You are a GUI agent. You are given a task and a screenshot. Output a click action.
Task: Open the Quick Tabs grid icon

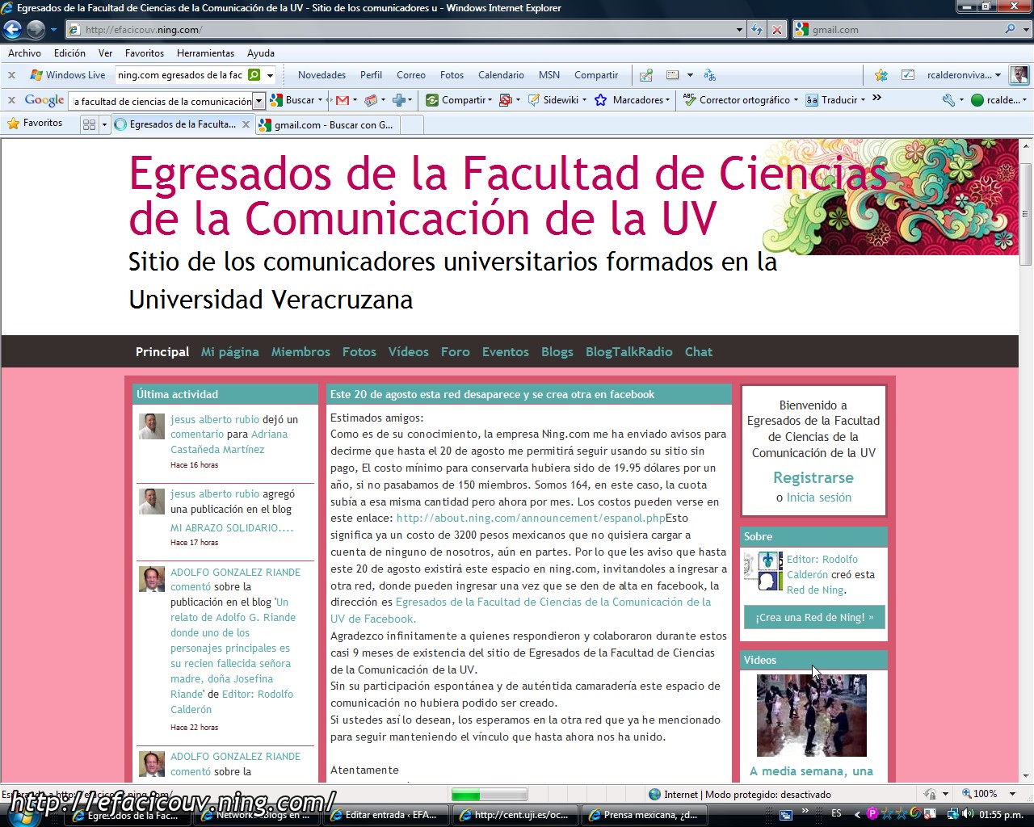tap(89, 124)
